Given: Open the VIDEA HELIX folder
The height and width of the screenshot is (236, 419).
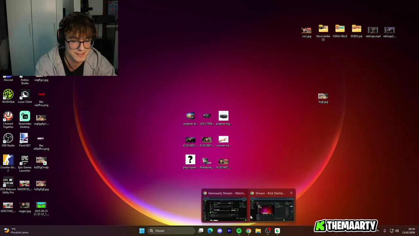Looking at the screenshot, I should pyautogui.click(x=340, y=31).
